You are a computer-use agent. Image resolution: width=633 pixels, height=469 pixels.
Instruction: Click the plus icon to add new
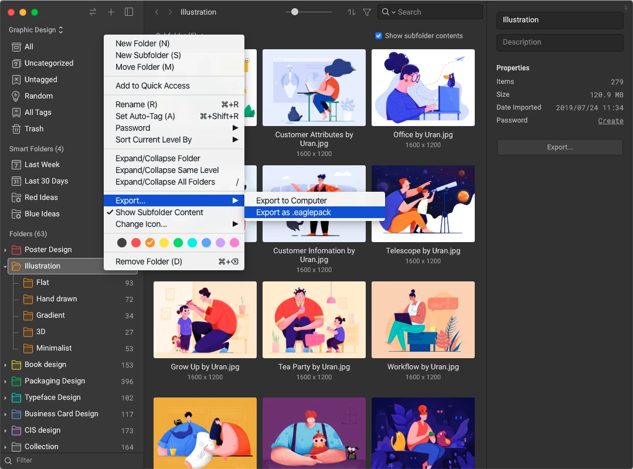click(111, 12)
